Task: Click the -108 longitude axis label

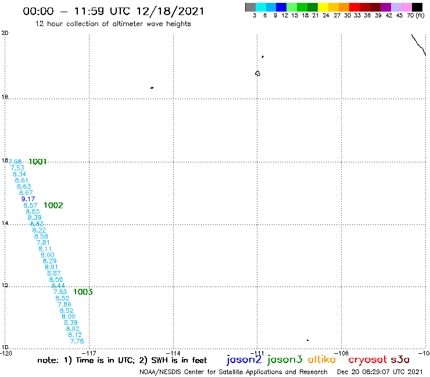Action: 342,353
